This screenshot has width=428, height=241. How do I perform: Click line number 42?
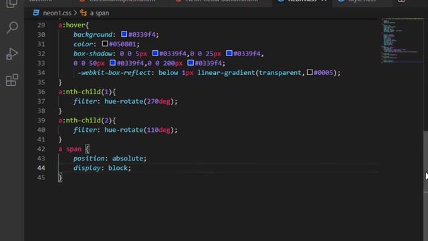(41, 149)
